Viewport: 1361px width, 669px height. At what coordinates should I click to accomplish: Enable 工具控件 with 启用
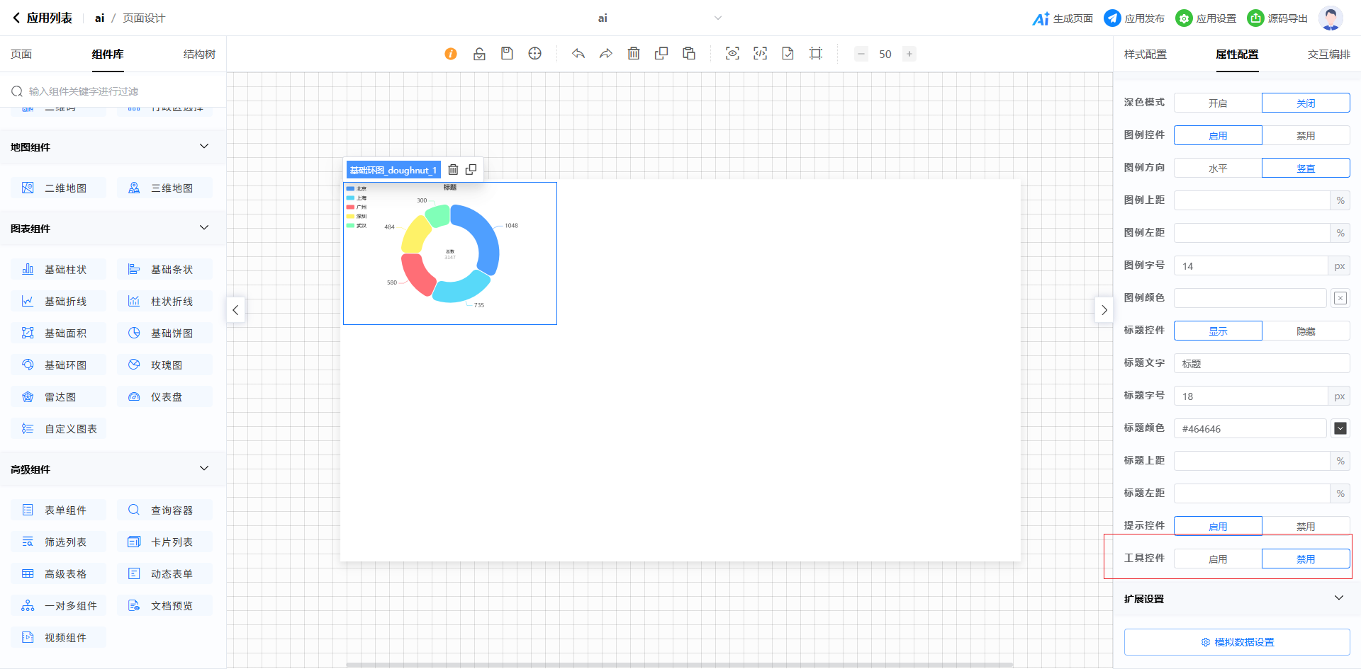(x=1217, y=559)
